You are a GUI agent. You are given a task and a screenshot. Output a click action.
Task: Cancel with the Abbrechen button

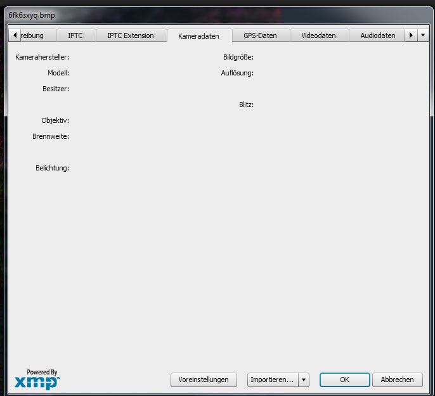tap(397, 380)
